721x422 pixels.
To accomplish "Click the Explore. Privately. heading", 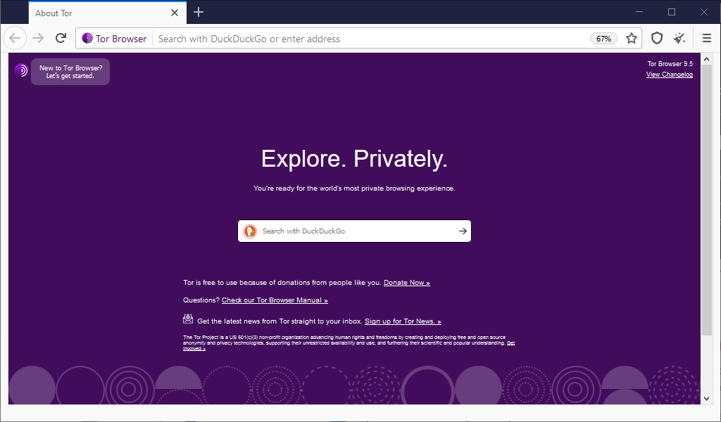I will [354, 159].
